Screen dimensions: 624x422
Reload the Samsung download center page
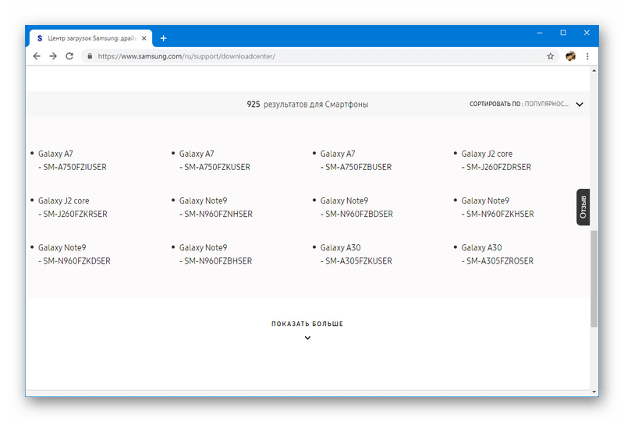click(69, 56)
